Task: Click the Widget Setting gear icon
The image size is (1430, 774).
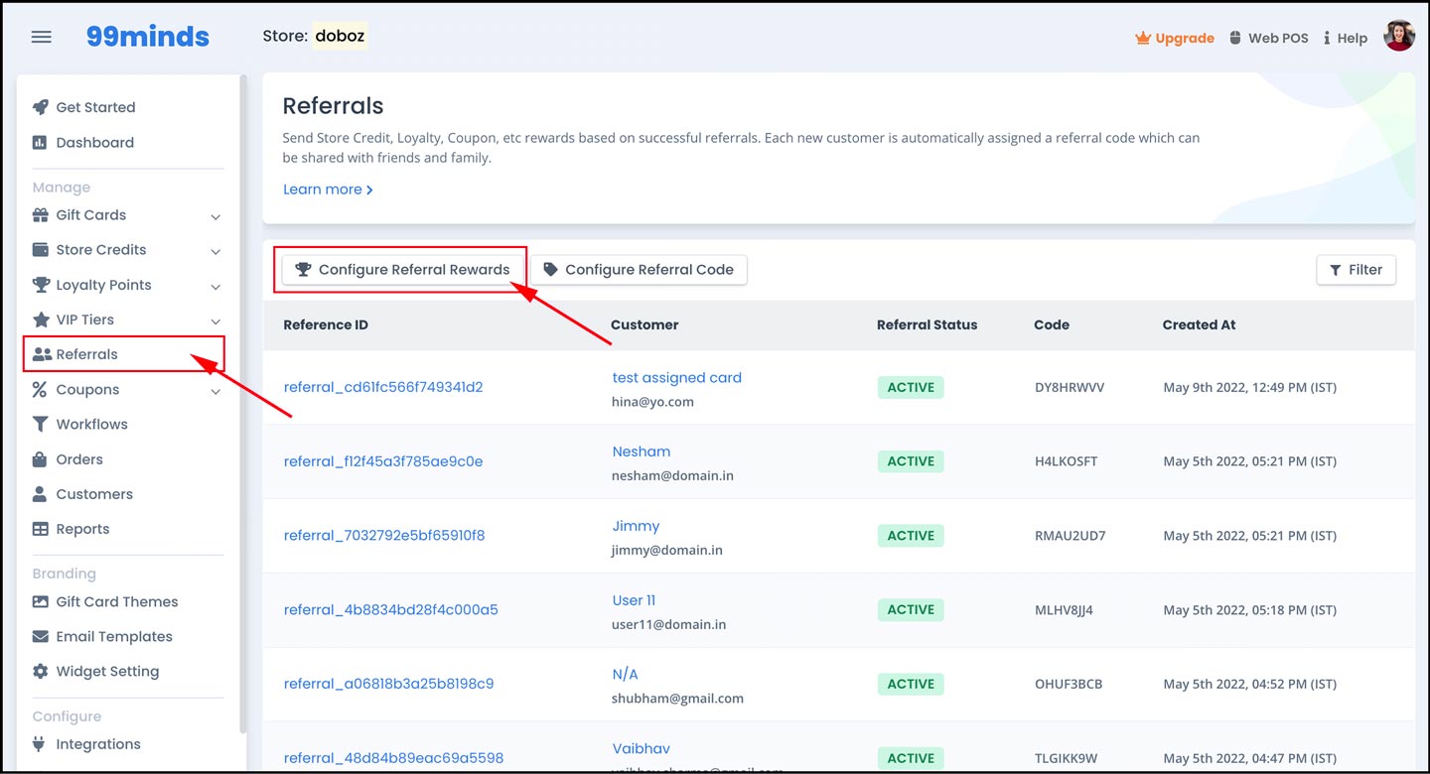Action: (40, 671)
